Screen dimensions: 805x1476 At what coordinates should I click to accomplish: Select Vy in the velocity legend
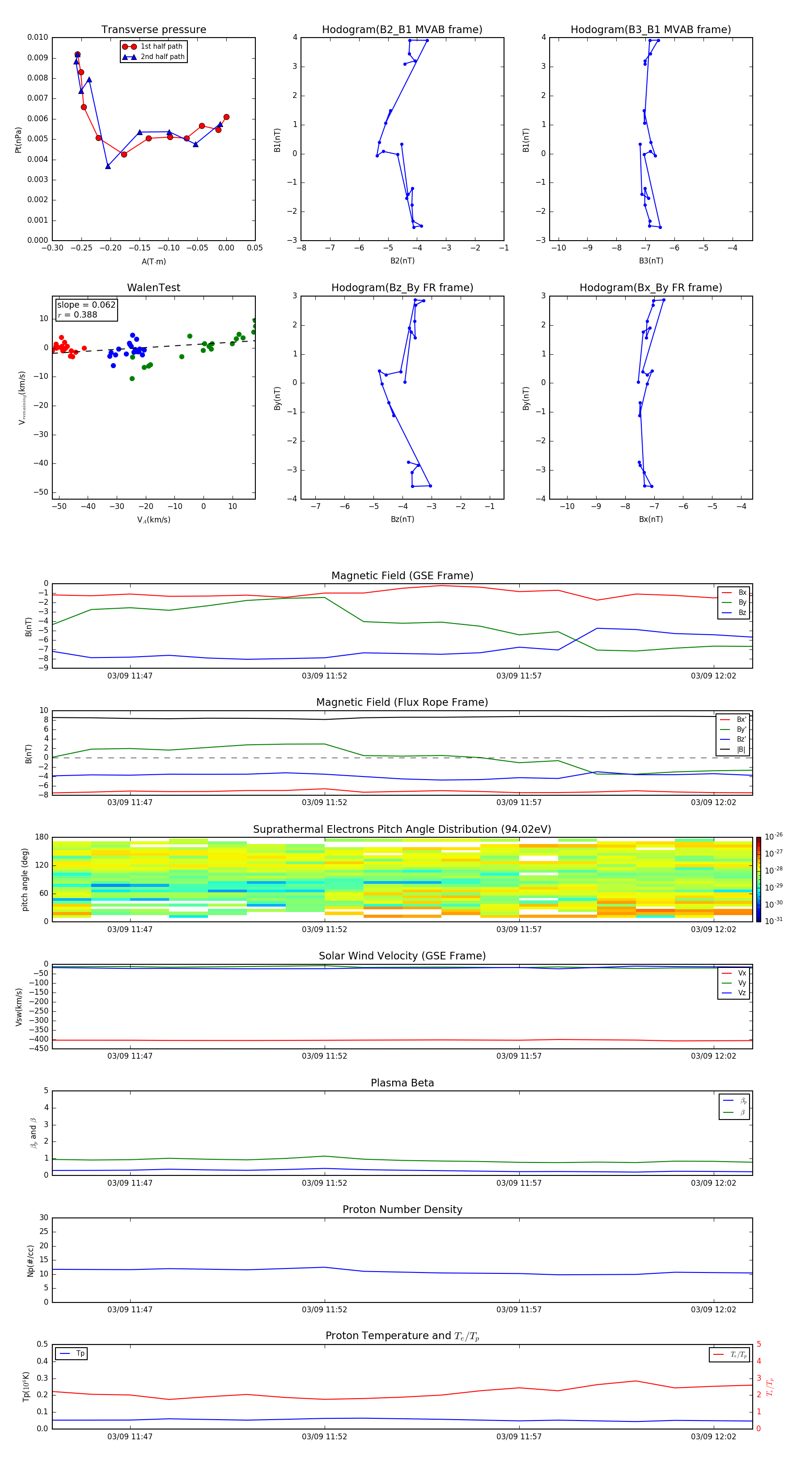coord(734,983)
